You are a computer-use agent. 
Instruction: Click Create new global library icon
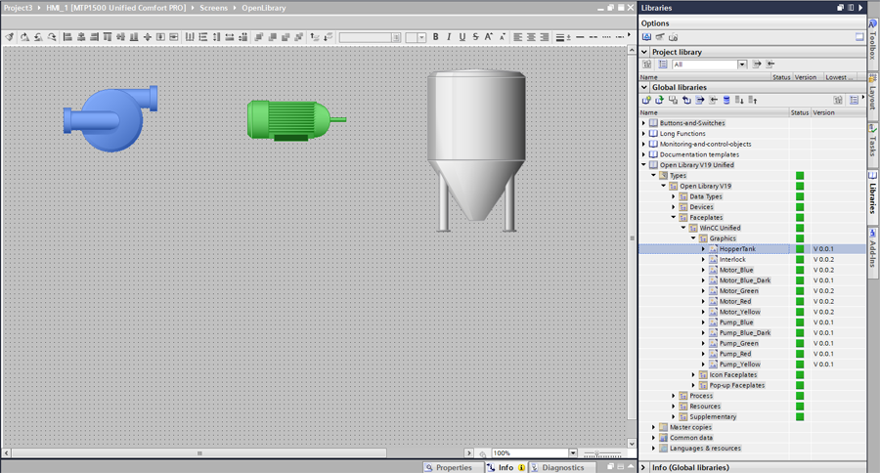(646, 100)
